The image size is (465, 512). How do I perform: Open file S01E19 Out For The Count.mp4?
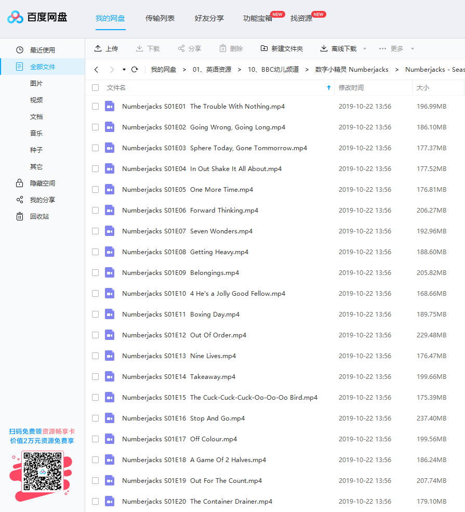(192, 481)
